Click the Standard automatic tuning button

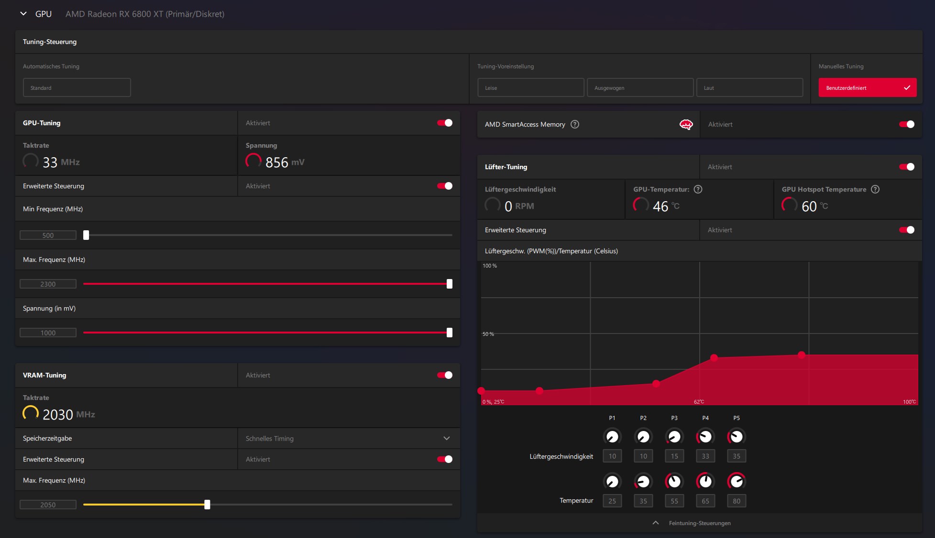pyautogui.click(x=77, y=88)
